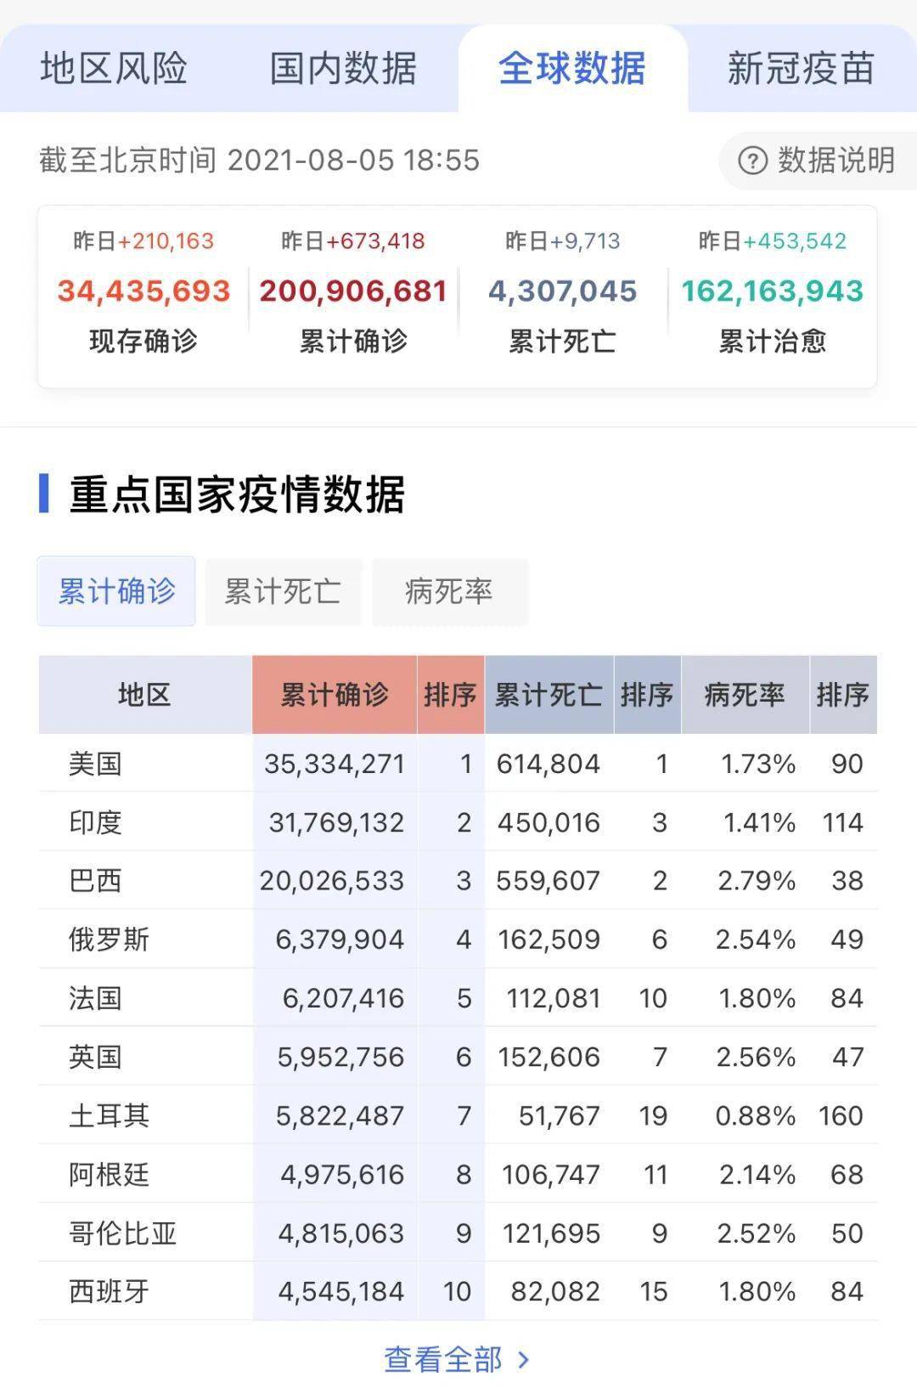
Task: Click Spain's death count 82,082
Action: pyautogui.click(x=555, y=1292)
